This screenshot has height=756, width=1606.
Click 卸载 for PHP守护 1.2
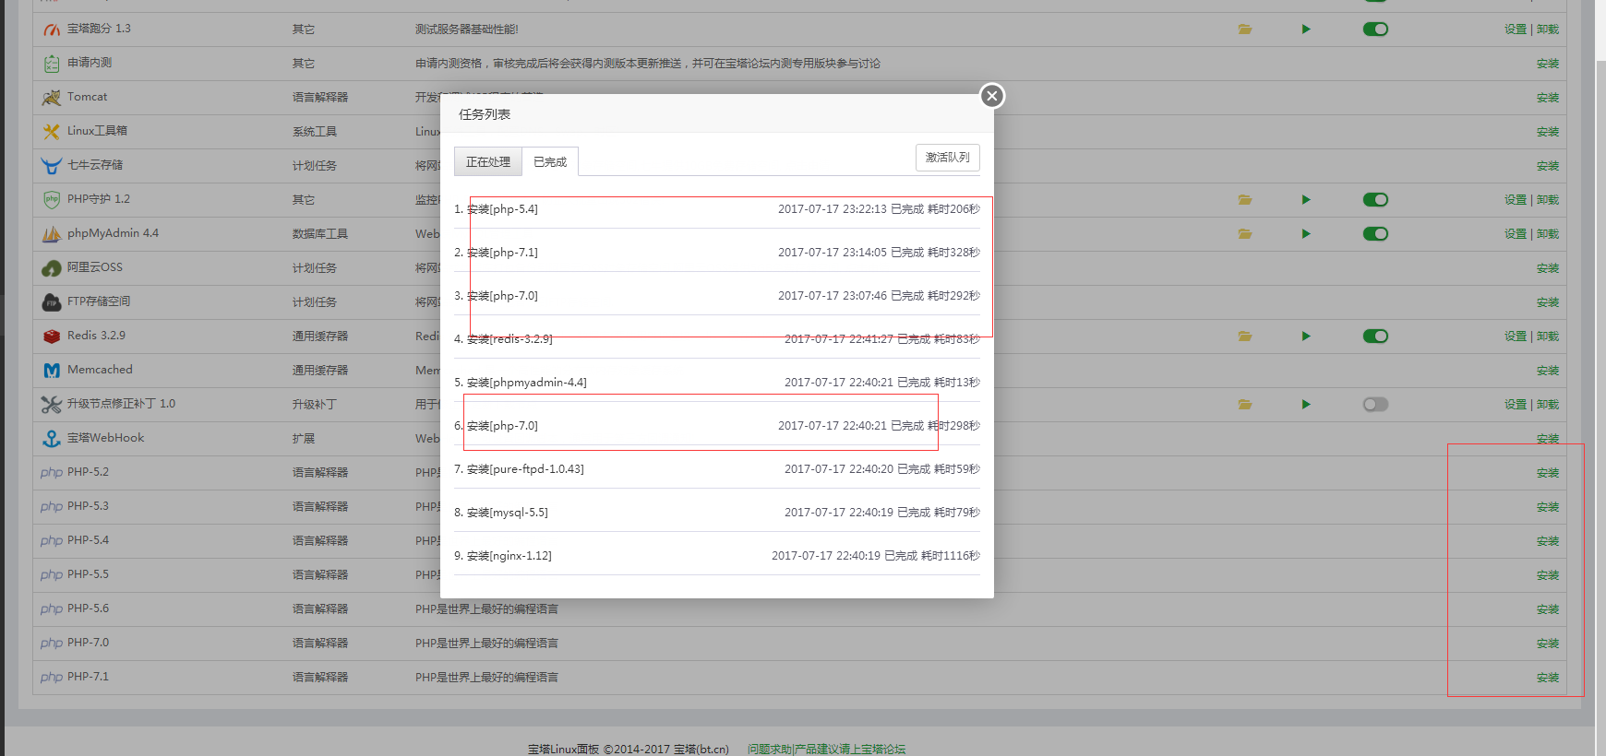[1548, 200]
